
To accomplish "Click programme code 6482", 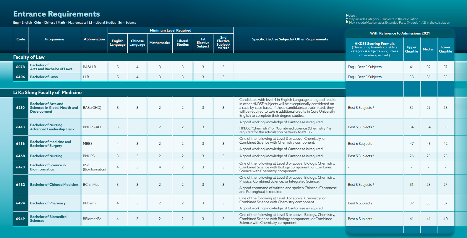I will [x=20, y=185].
